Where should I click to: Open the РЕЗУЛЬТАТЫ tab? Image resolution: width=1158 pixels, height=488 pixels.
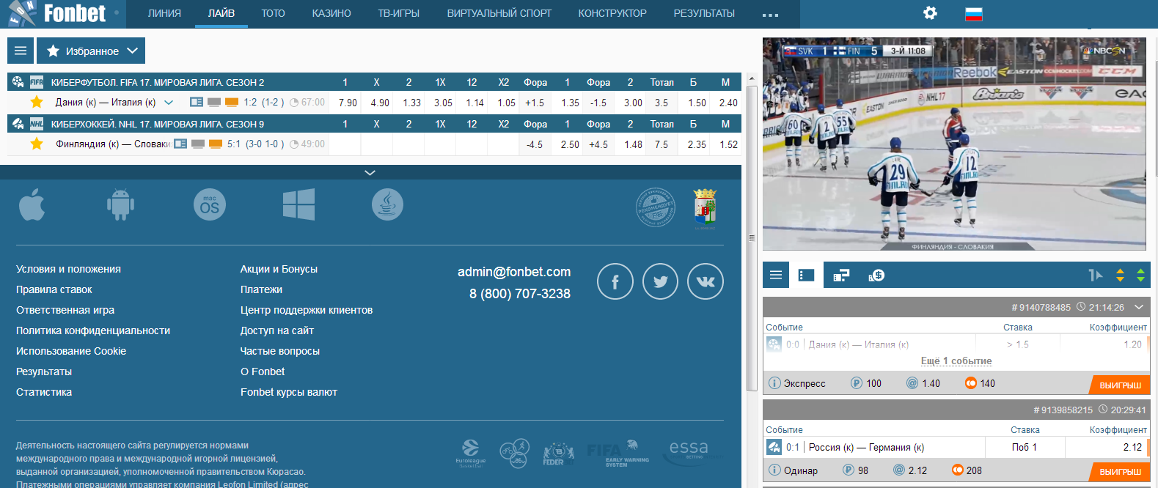point(704,13)
